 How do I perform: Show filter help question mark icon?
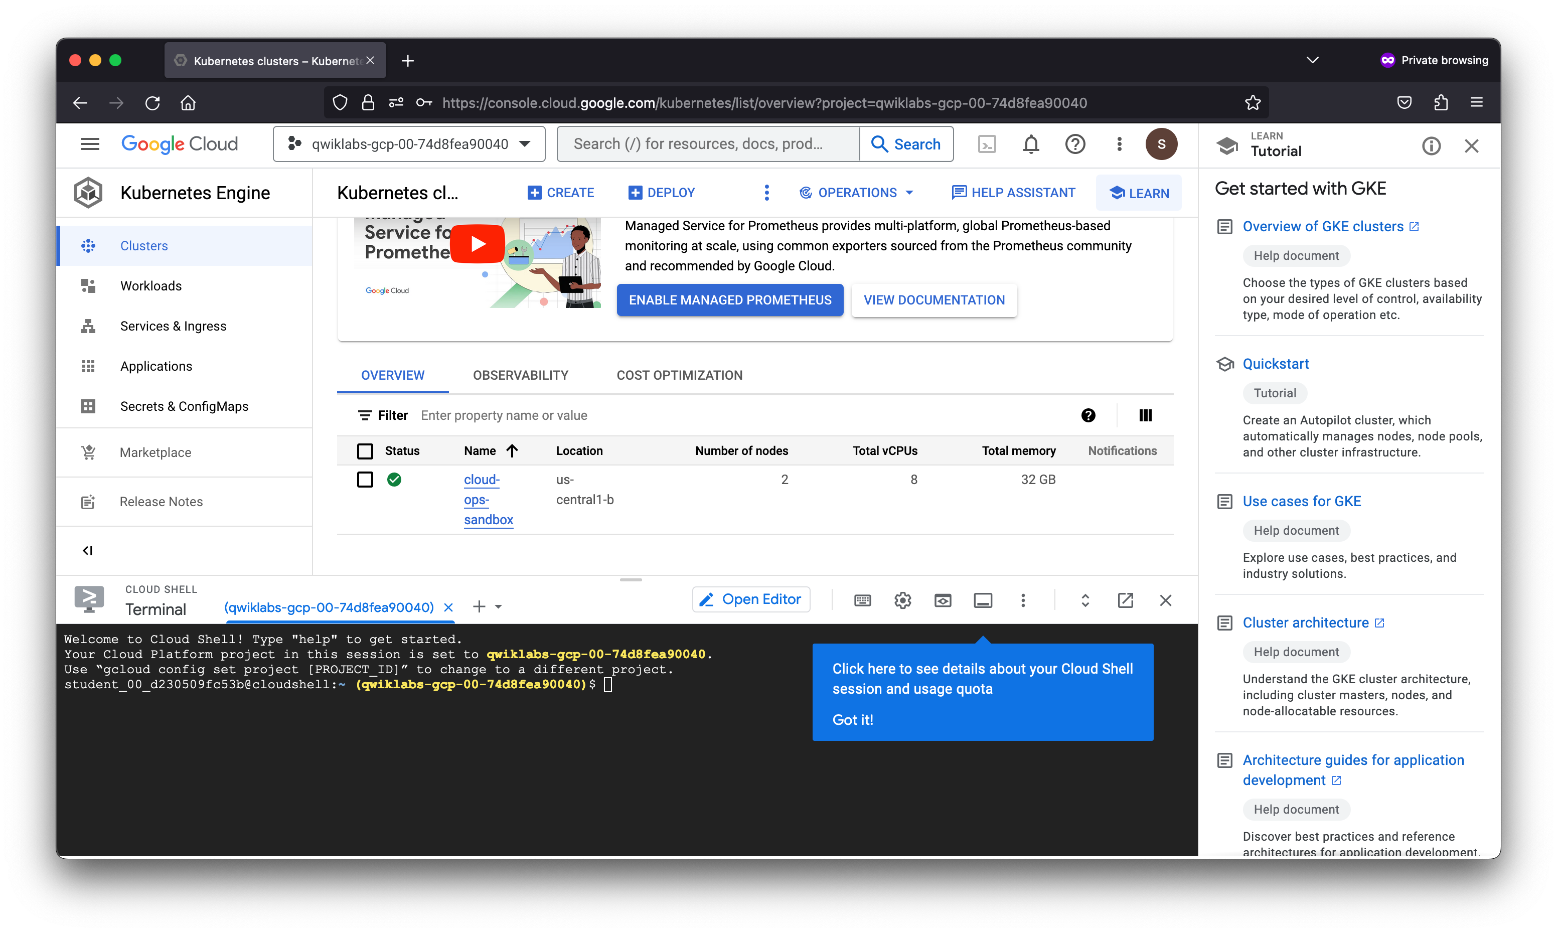tap(1088, 415)
